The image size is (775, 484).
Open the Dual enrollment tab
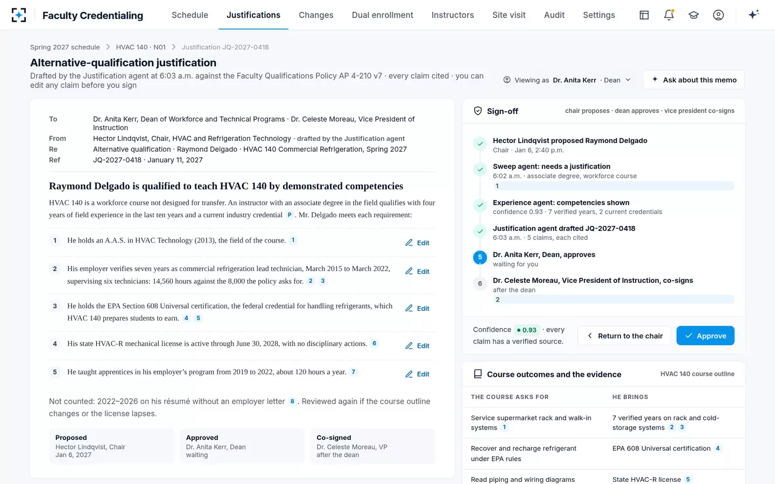tap(383, 15)
